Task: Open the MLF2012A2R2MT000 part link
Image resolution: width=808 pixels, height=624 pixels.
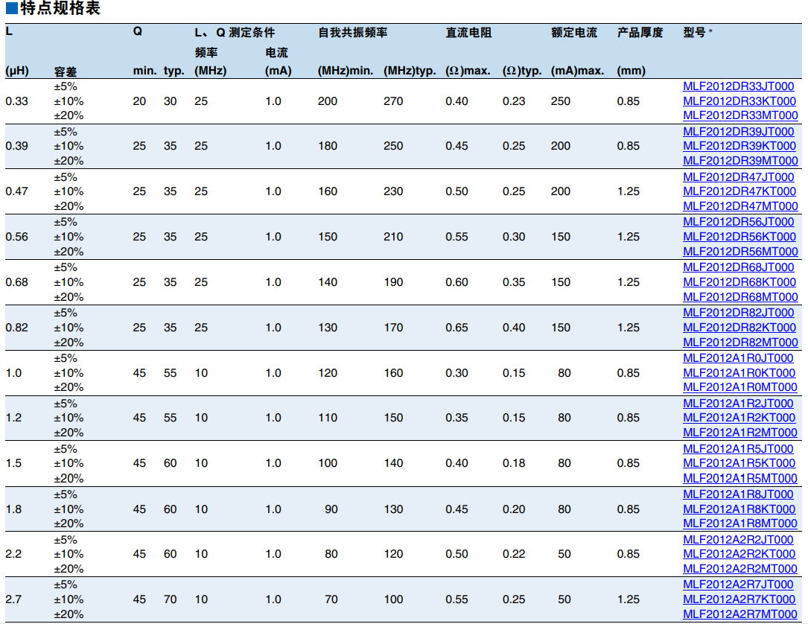Action: (x=740, y=568)
